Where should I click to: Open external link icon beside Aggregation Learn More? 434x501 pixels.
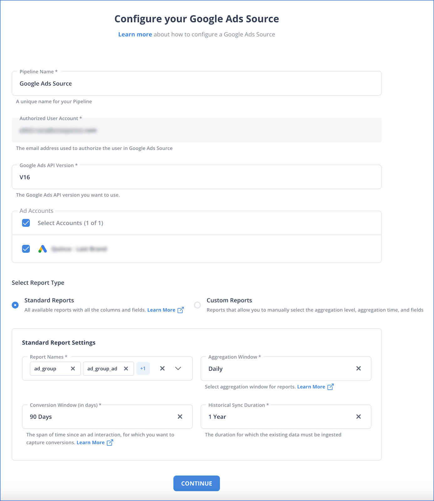(330, 387)
